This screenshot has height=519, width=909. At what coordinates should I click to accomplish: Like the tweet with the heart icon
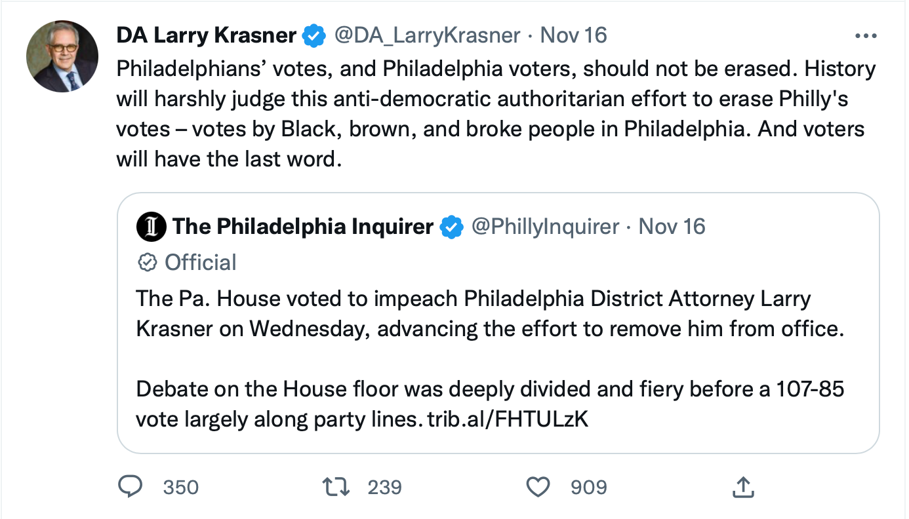[538, 486]
